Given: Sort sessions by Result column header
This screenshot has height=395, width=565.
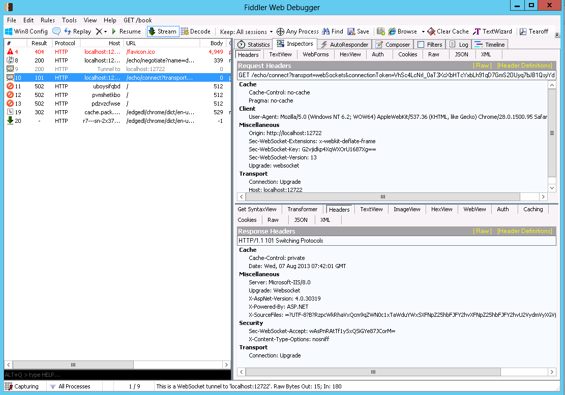Looking at the screenshot, I should coord(39,43).
